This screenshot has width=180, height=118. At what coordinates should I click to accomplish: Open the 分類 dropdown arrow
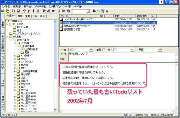click(91, 50)
